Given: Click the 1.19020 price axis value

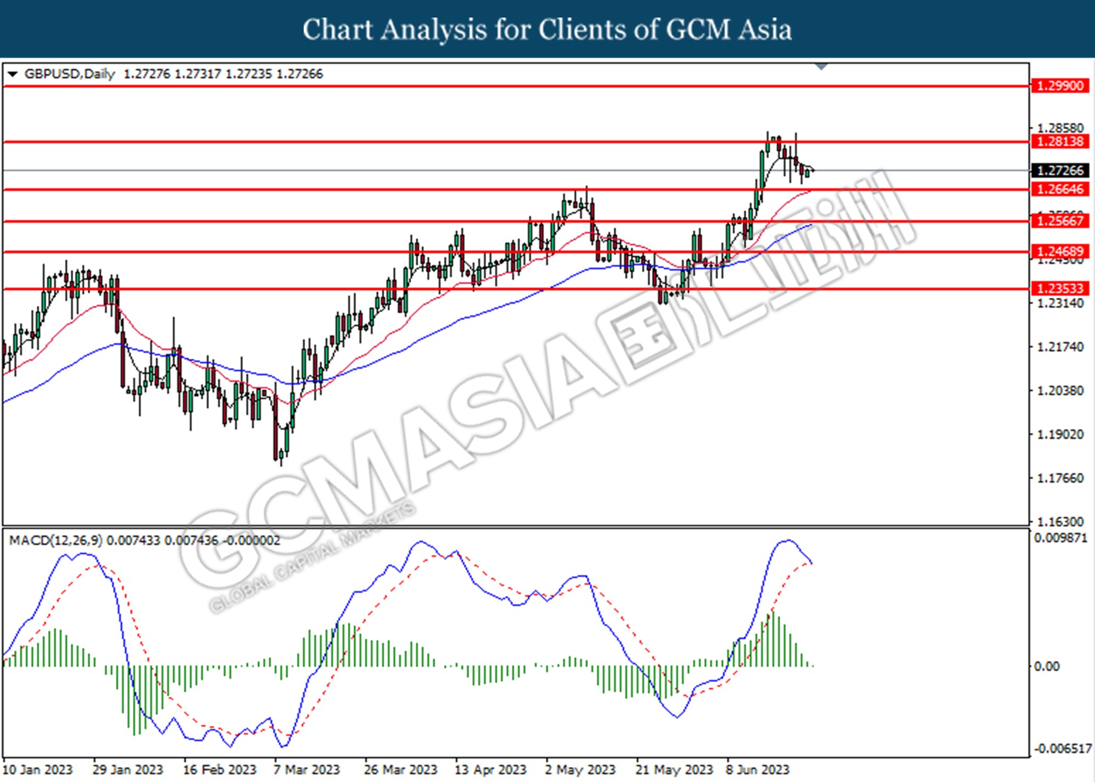Looking at the screenshot, I should [1061, 435].
